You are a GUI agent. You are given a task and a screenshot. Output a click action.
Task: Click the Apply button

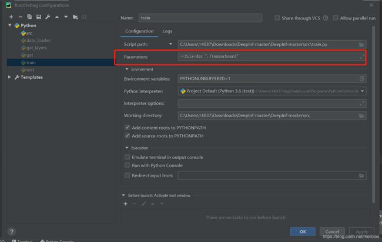(x=362, y=232)
